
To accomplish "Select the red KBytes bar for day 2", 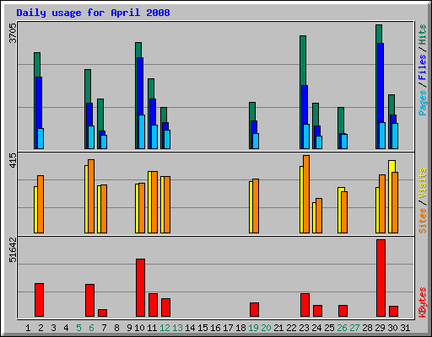I will pos(39,300).
